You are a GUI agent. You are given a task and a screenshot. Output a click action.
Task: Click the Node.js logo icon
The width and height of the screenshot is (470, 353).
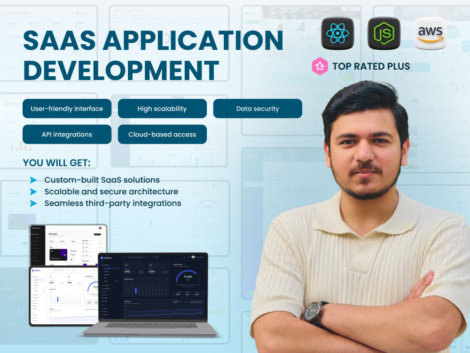(384, 33)
